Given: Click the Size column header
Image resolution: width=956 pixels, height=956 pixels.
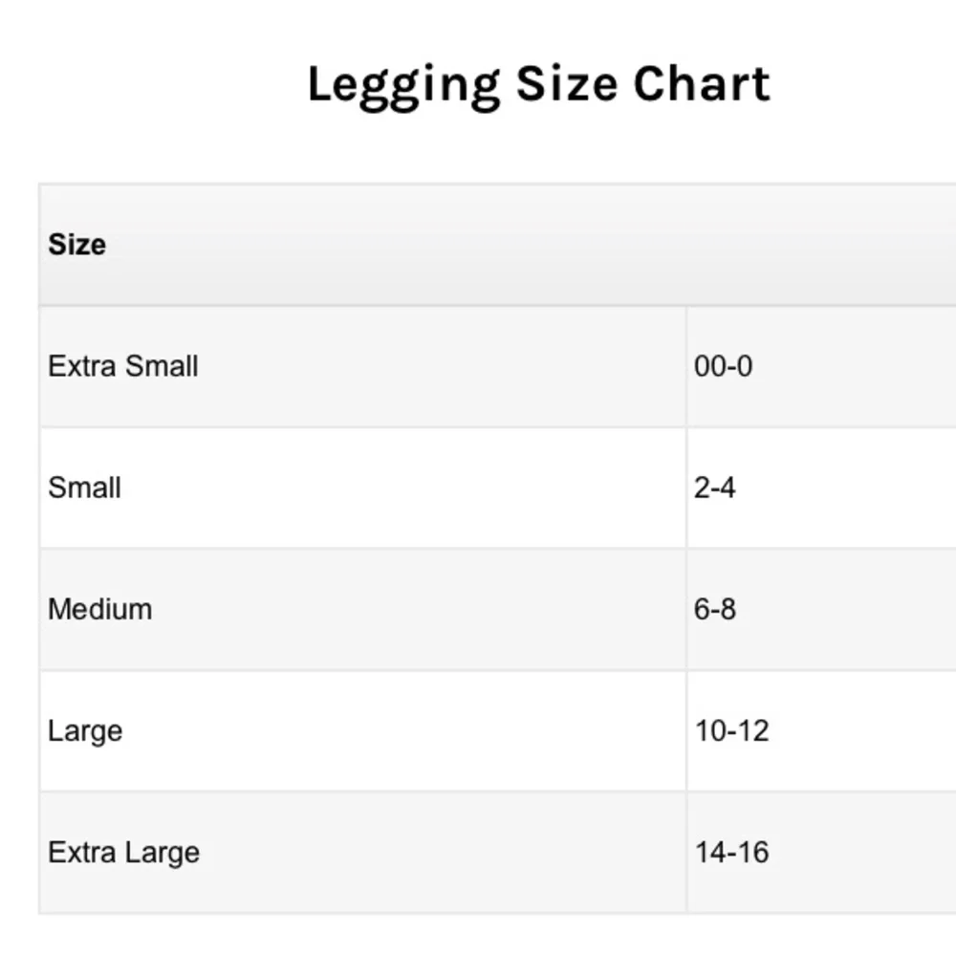Looking at the screenshot, I should coord(76,245).
